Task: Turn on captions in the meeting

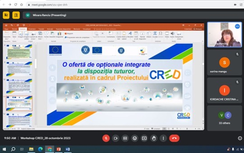Action: point(125,138)
